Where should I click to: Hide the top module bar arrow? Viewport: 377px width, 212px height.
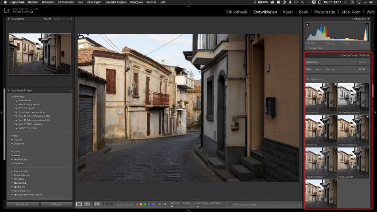pyautogui.click(x=188, y=6)
